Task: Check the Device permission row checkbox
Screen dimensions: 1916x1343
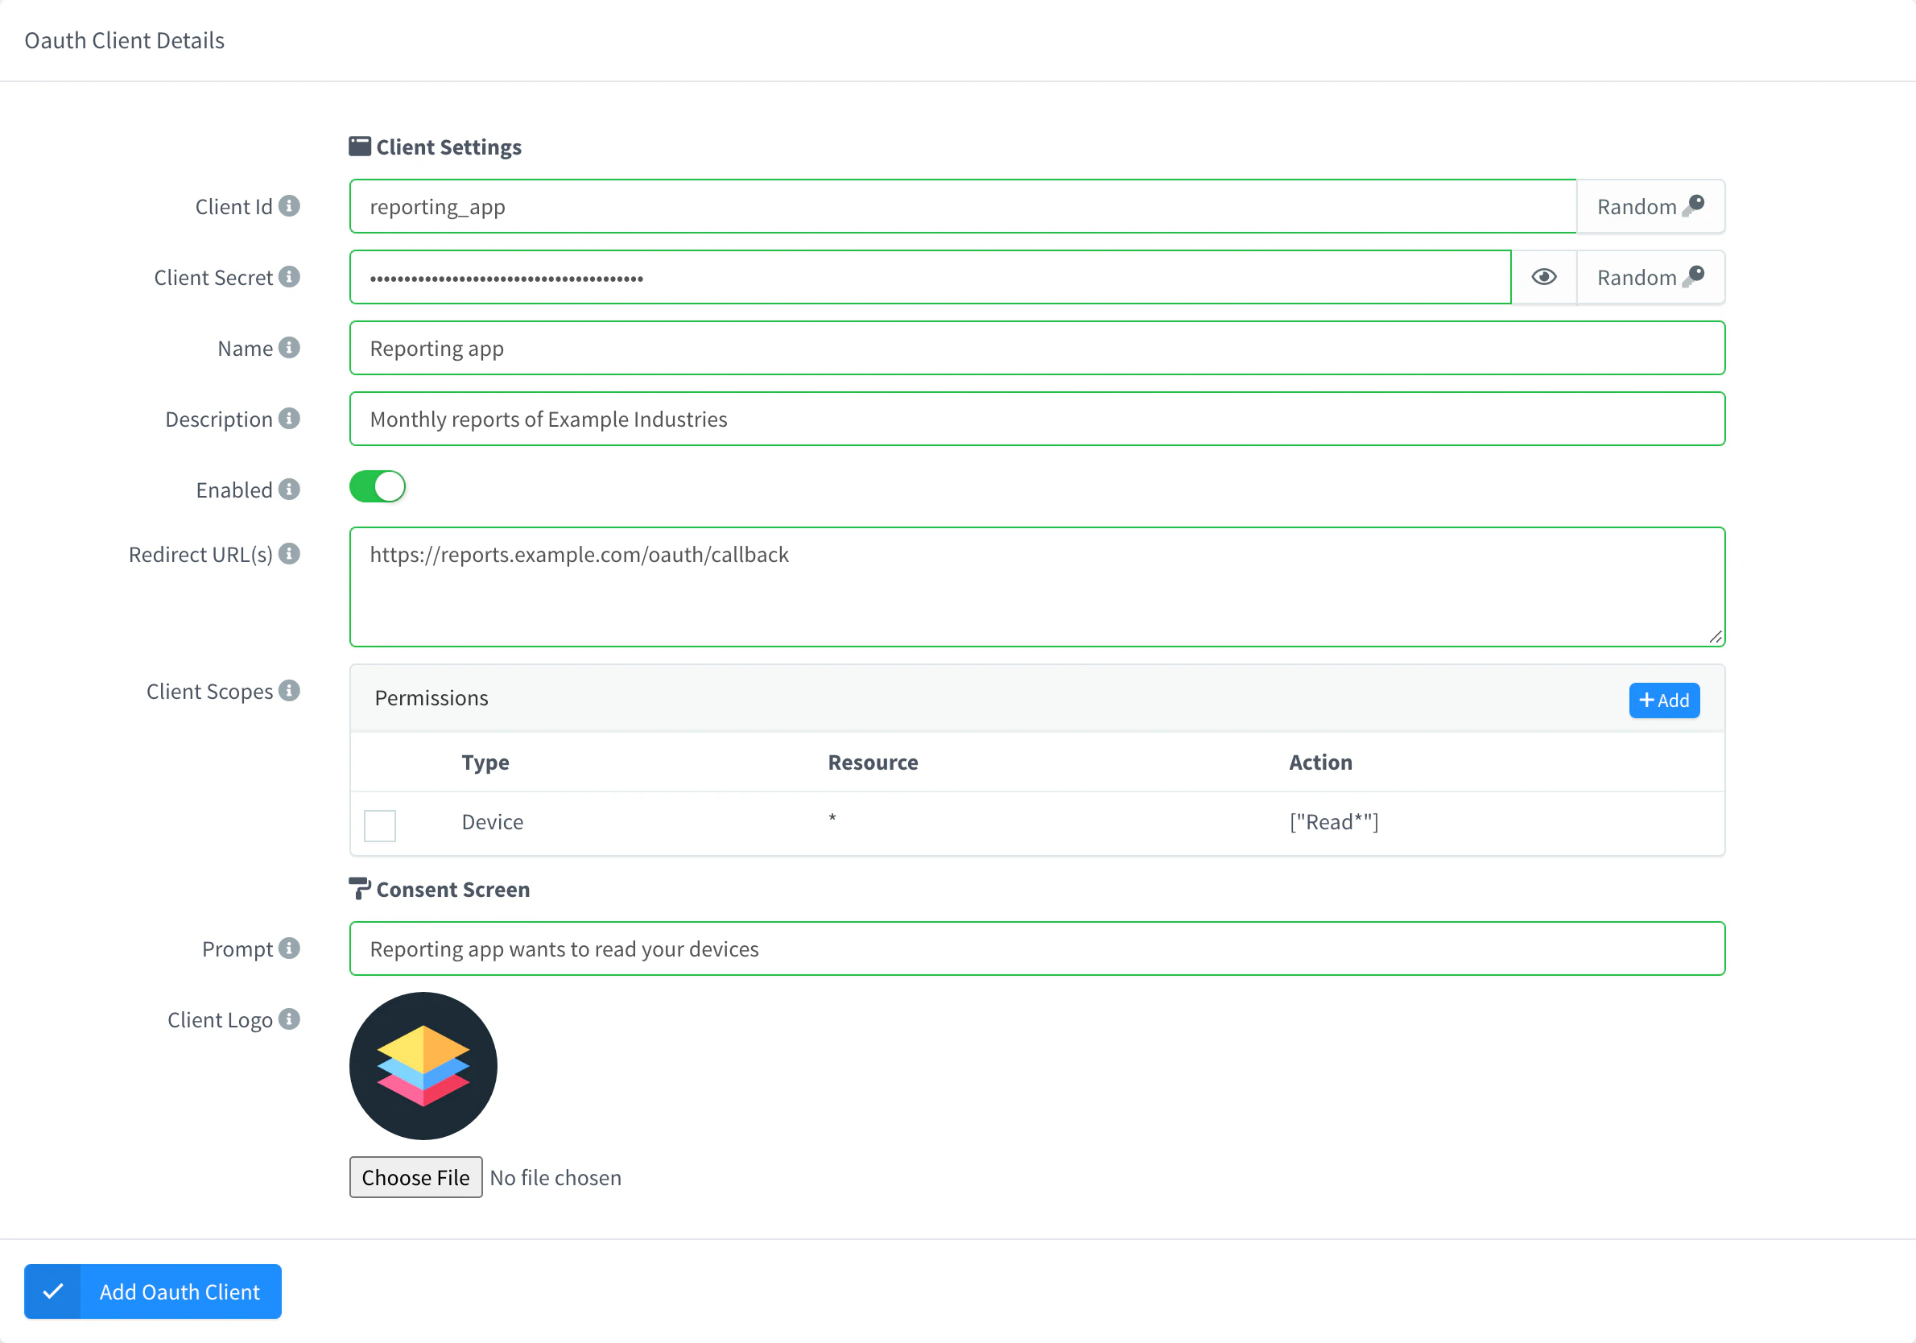Action: [380, 825]
